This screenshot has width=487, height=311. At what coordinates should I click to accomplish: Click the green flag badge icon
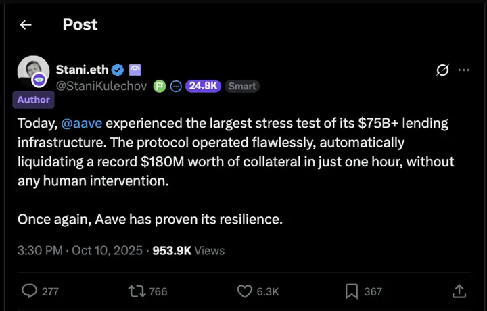click(160, 86)
